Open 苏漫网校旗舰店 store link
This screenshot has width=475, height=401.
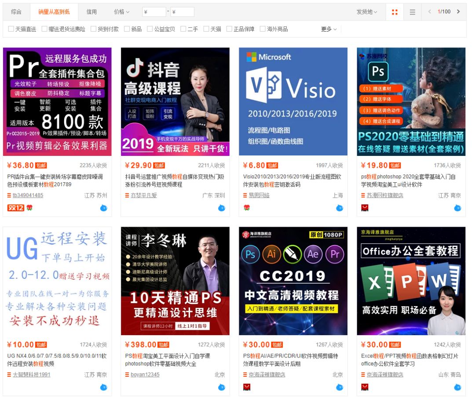(385, 195)
